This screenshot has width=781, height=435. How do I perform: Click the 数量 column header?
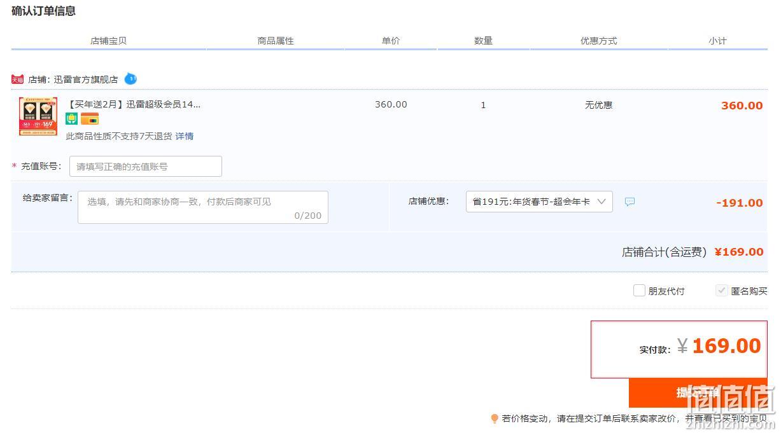click(483, 41)
